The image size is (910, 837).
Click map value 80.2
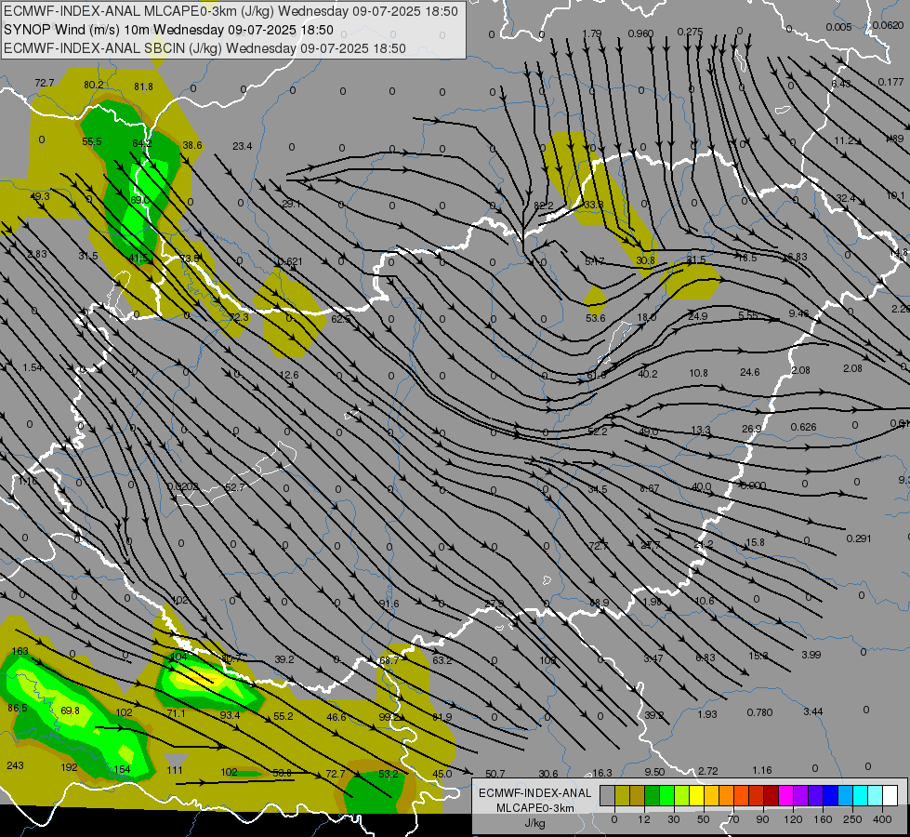click(x=94, y=85)
